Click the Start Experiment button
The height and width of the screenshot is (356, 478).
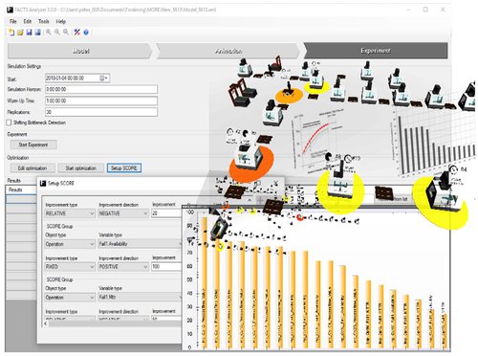click(x=33, y=145)
